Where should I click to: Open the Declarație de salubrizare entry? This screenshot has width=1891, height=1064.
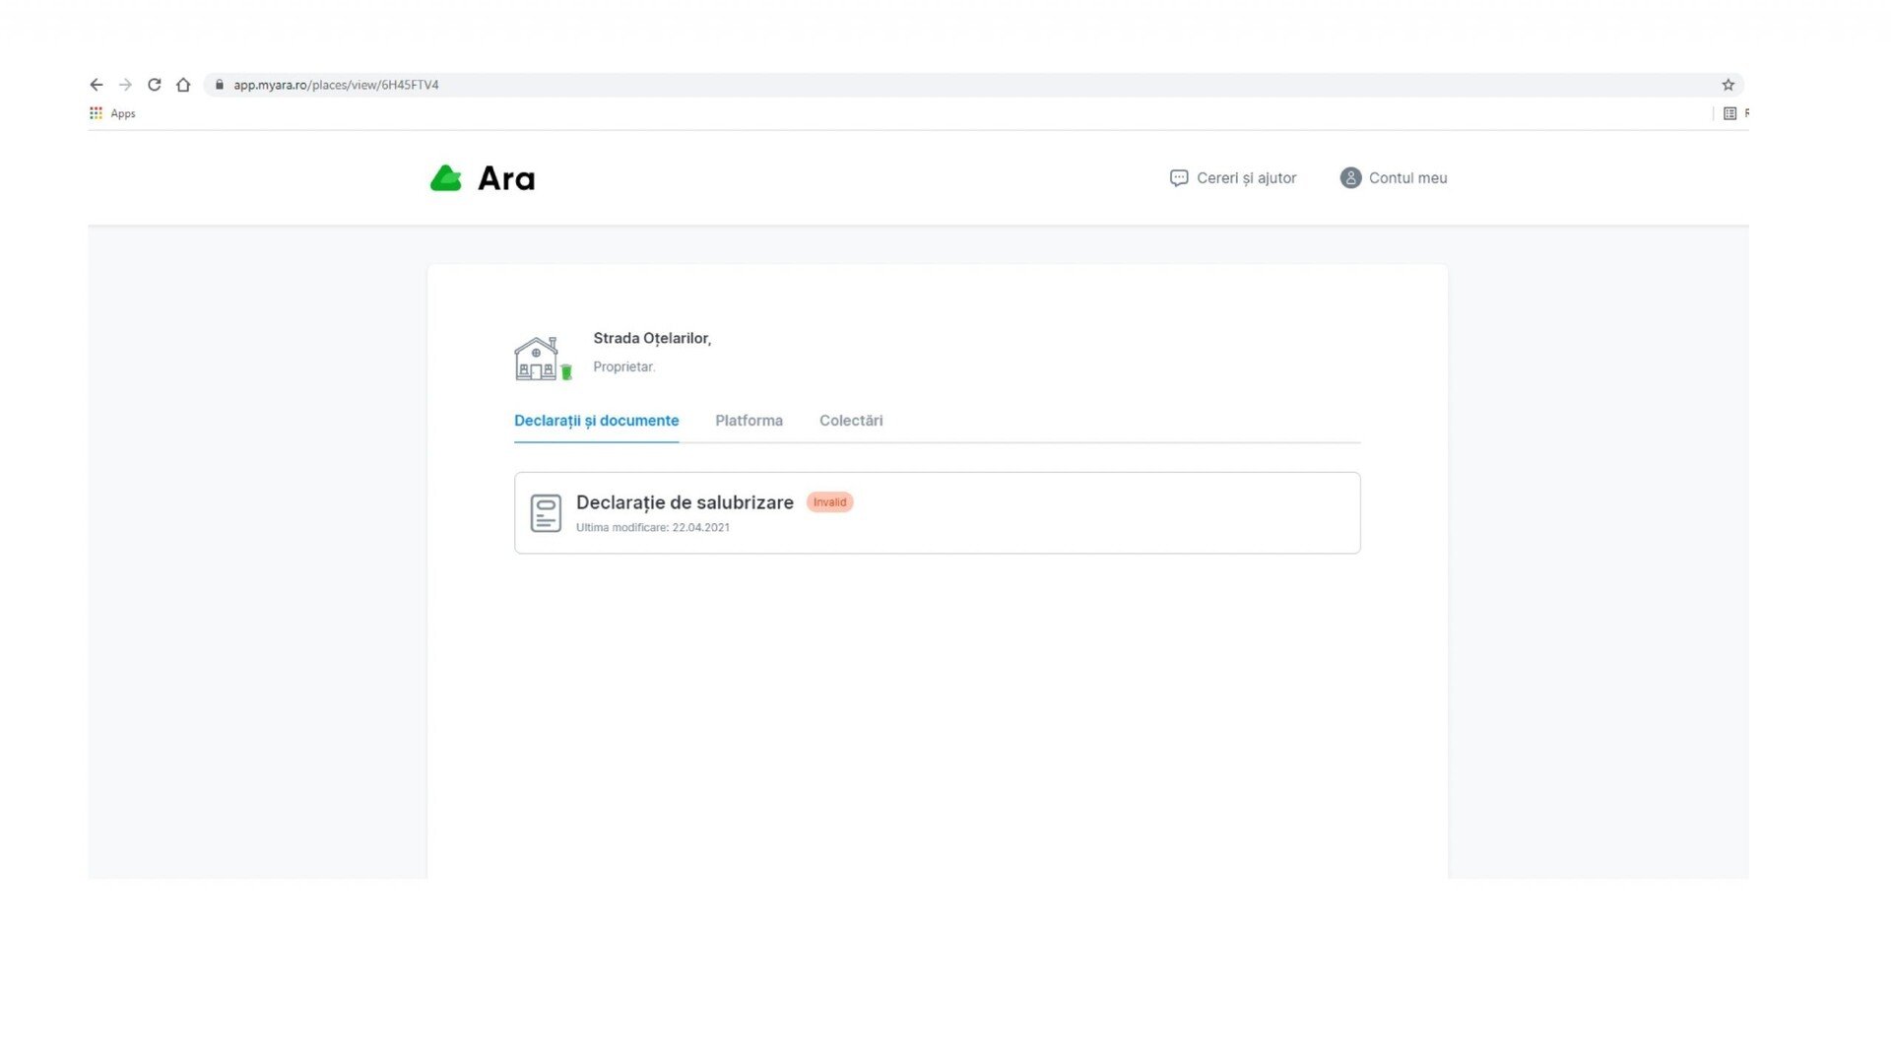tap(685, 502)
